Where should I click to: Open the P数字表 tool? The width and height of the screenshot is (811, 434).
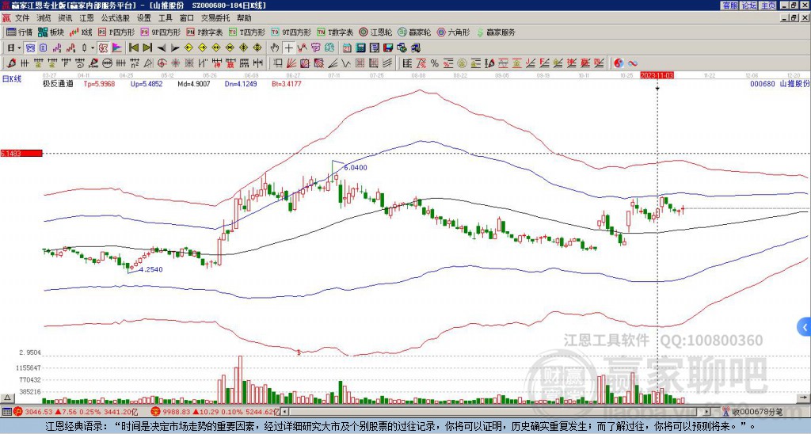coord(204,32)
